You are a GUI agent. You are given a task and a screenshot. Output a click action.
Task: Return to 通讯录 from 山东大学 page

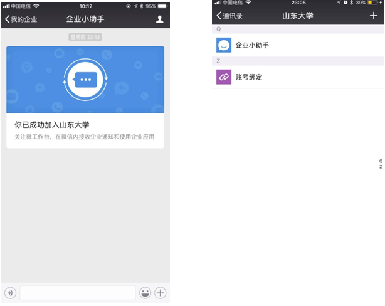tap(229, 16)
